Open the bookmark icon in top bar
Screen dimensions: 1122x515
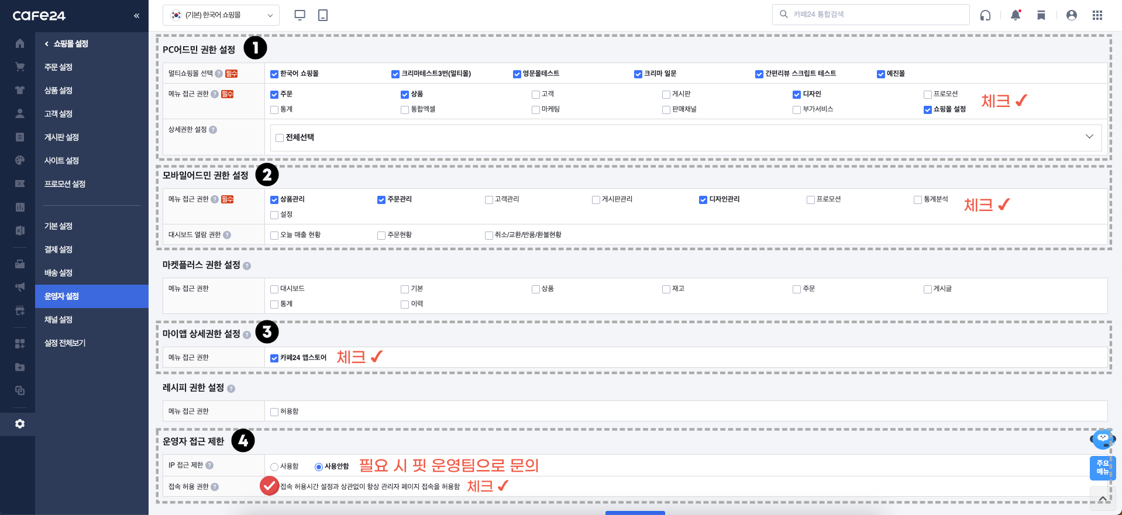coord(1041,15)
